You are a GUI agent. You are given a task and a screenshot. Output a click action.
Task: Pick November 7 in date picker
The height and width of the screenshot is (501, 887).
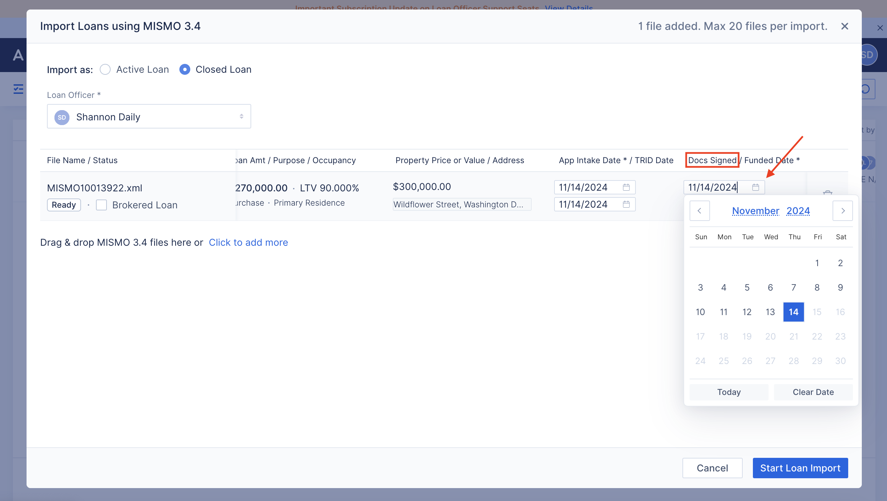tap(793, 287)
